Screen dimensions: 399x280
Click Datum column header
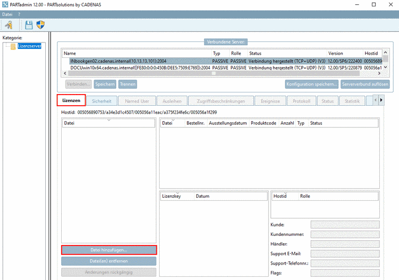point(230,196)
